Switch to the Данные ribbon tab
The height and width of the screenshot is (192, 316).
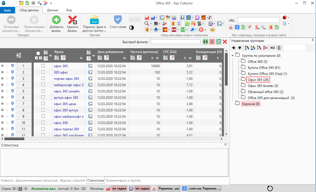[x=53, y=10]
